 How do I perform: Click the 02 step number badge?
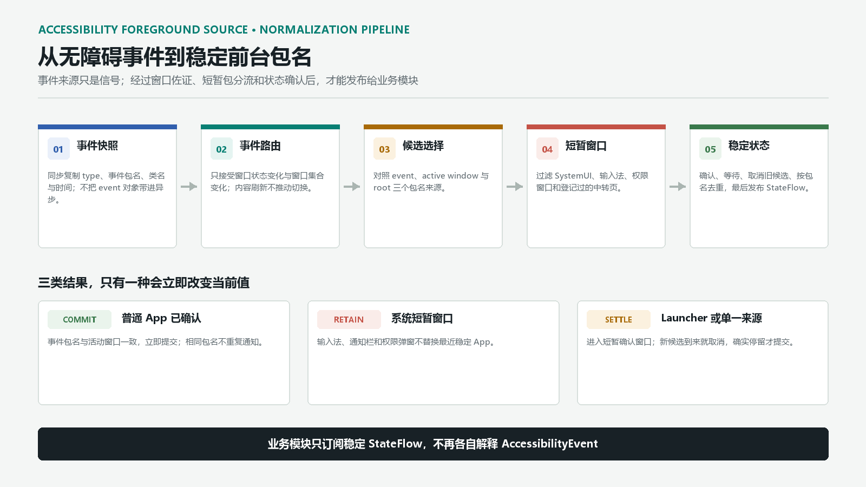click(x=221, y=149)
